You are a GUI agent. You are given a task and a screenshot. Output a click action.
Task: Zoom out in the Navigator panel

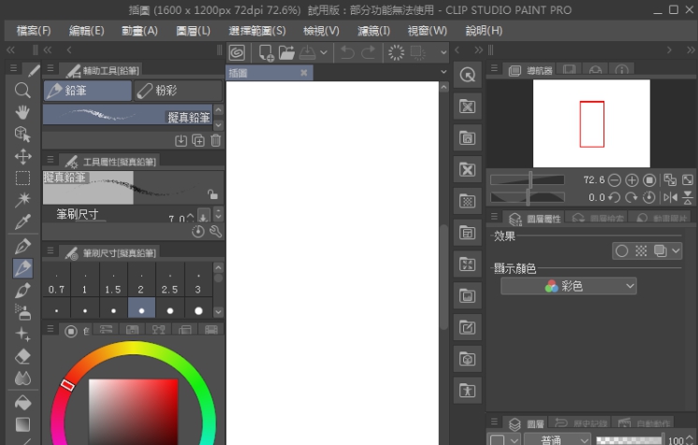tap(615, 180)
